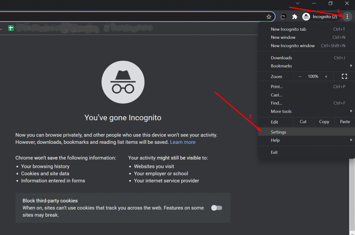
Task: Expand the Bookmarks submenu arrow
Action: tap(351, 66)
